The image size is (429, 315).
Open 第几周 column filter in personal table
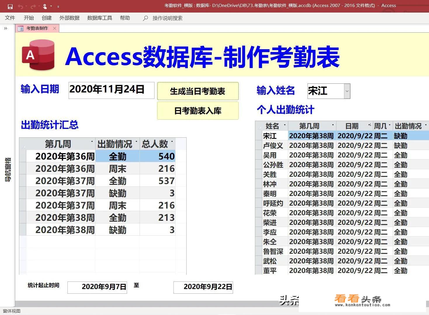(x=333, y=125)
